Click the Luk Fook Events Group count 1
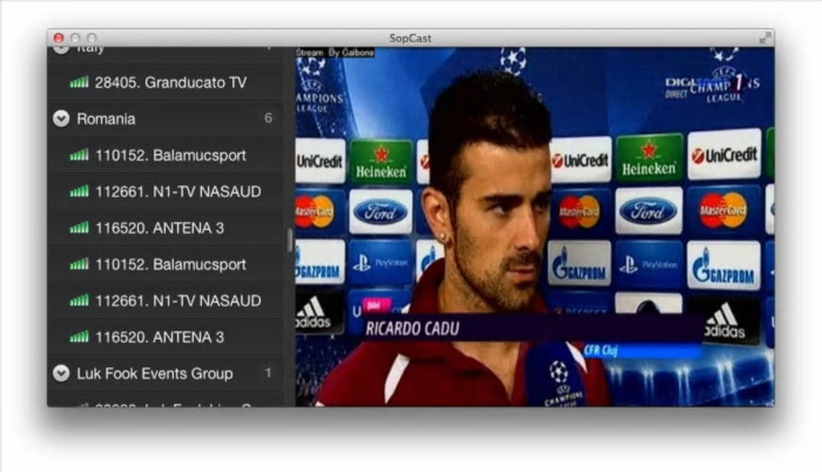The height and width of the screenshot is (472, 822). pyautogui.click(x=268, y=373)
